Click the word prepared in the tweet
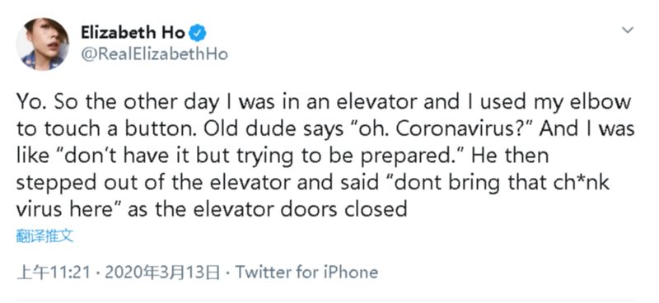Image resolution: width=659 pixels, height=303 pixels. 414,156
